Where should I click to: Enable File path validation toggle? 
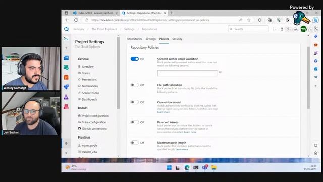pyautogui.click(x=135, y=85)
